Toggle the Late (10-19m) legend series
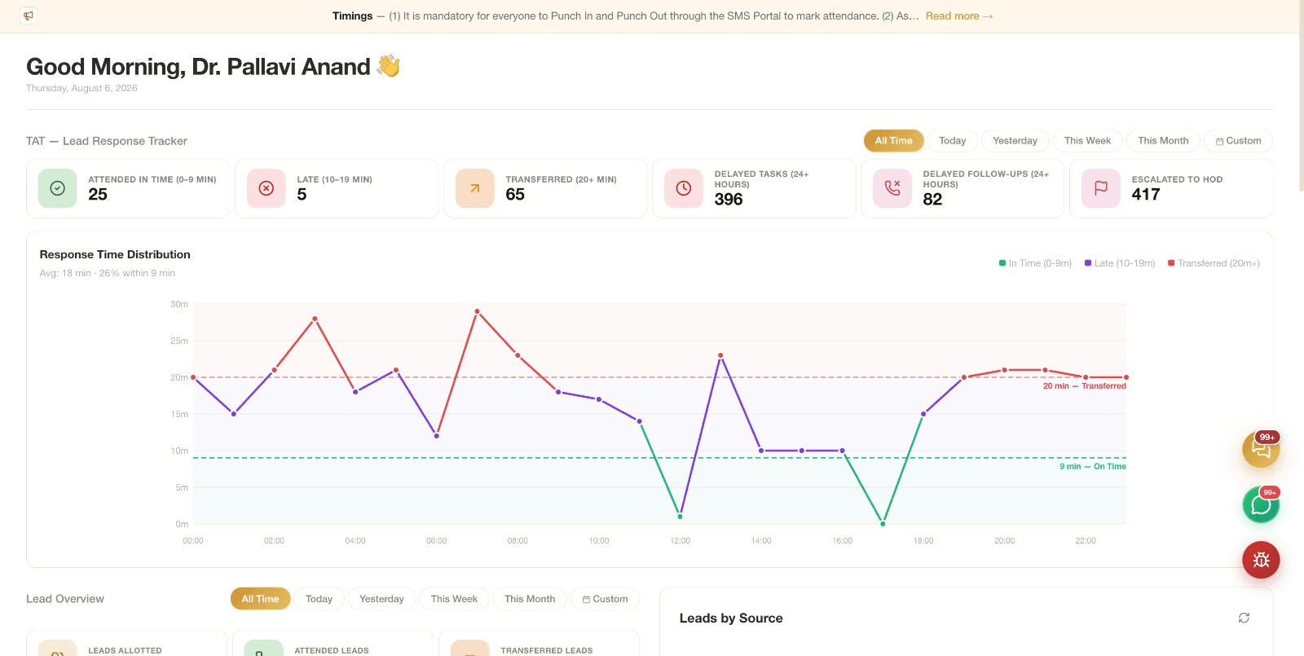 pos(1120,263)
